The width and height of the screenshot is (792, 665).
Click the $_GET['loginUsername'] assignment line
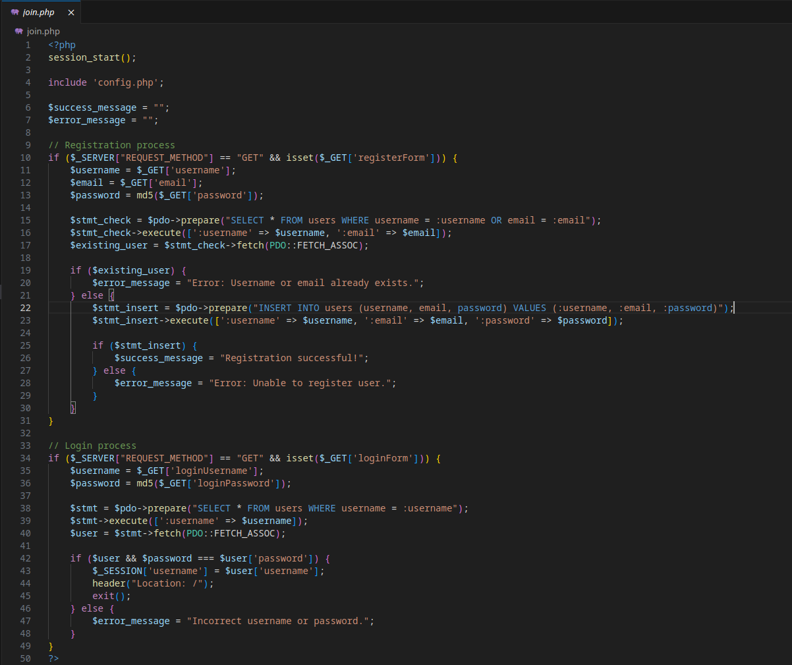167,471
